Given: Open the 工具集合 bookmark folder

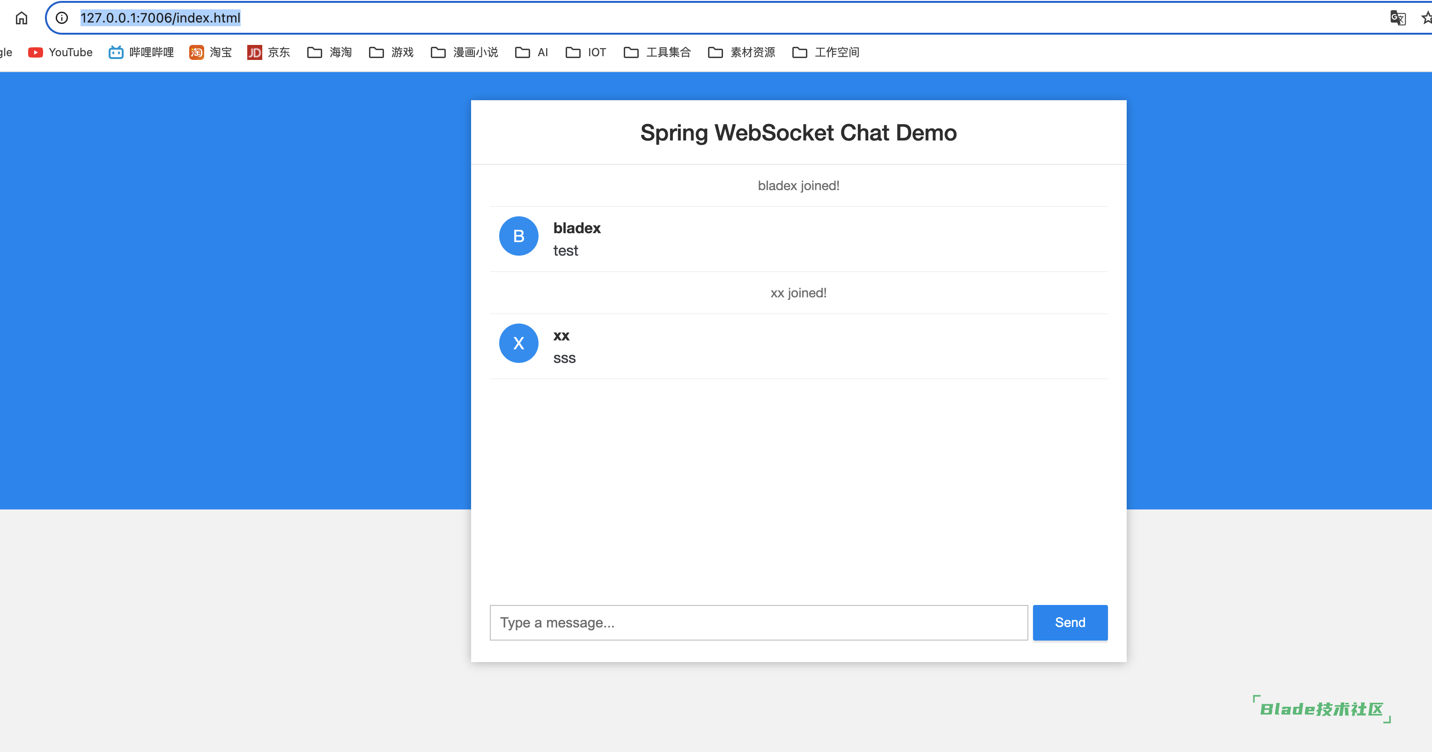Looking at the screenshot, I should [x=657, y=52].
